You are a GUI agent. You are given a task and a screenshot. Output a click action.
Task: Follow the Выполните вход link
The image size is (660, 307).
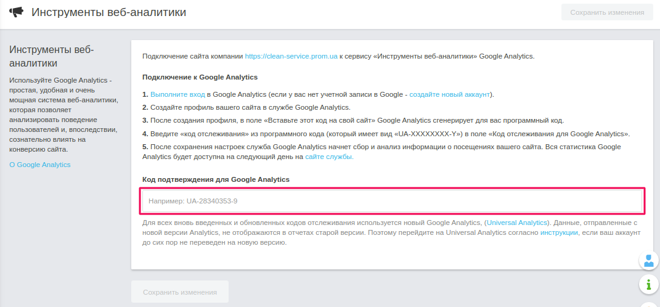point(177,94)
